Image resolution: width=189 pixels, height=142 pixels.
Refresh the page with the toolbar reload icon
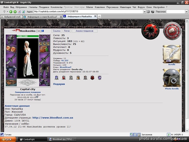[24, 12]
